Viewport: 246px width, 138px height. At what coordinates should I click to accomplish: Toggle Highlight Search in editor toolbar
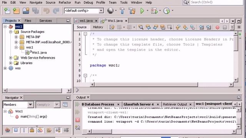click(x=163, y=27)
